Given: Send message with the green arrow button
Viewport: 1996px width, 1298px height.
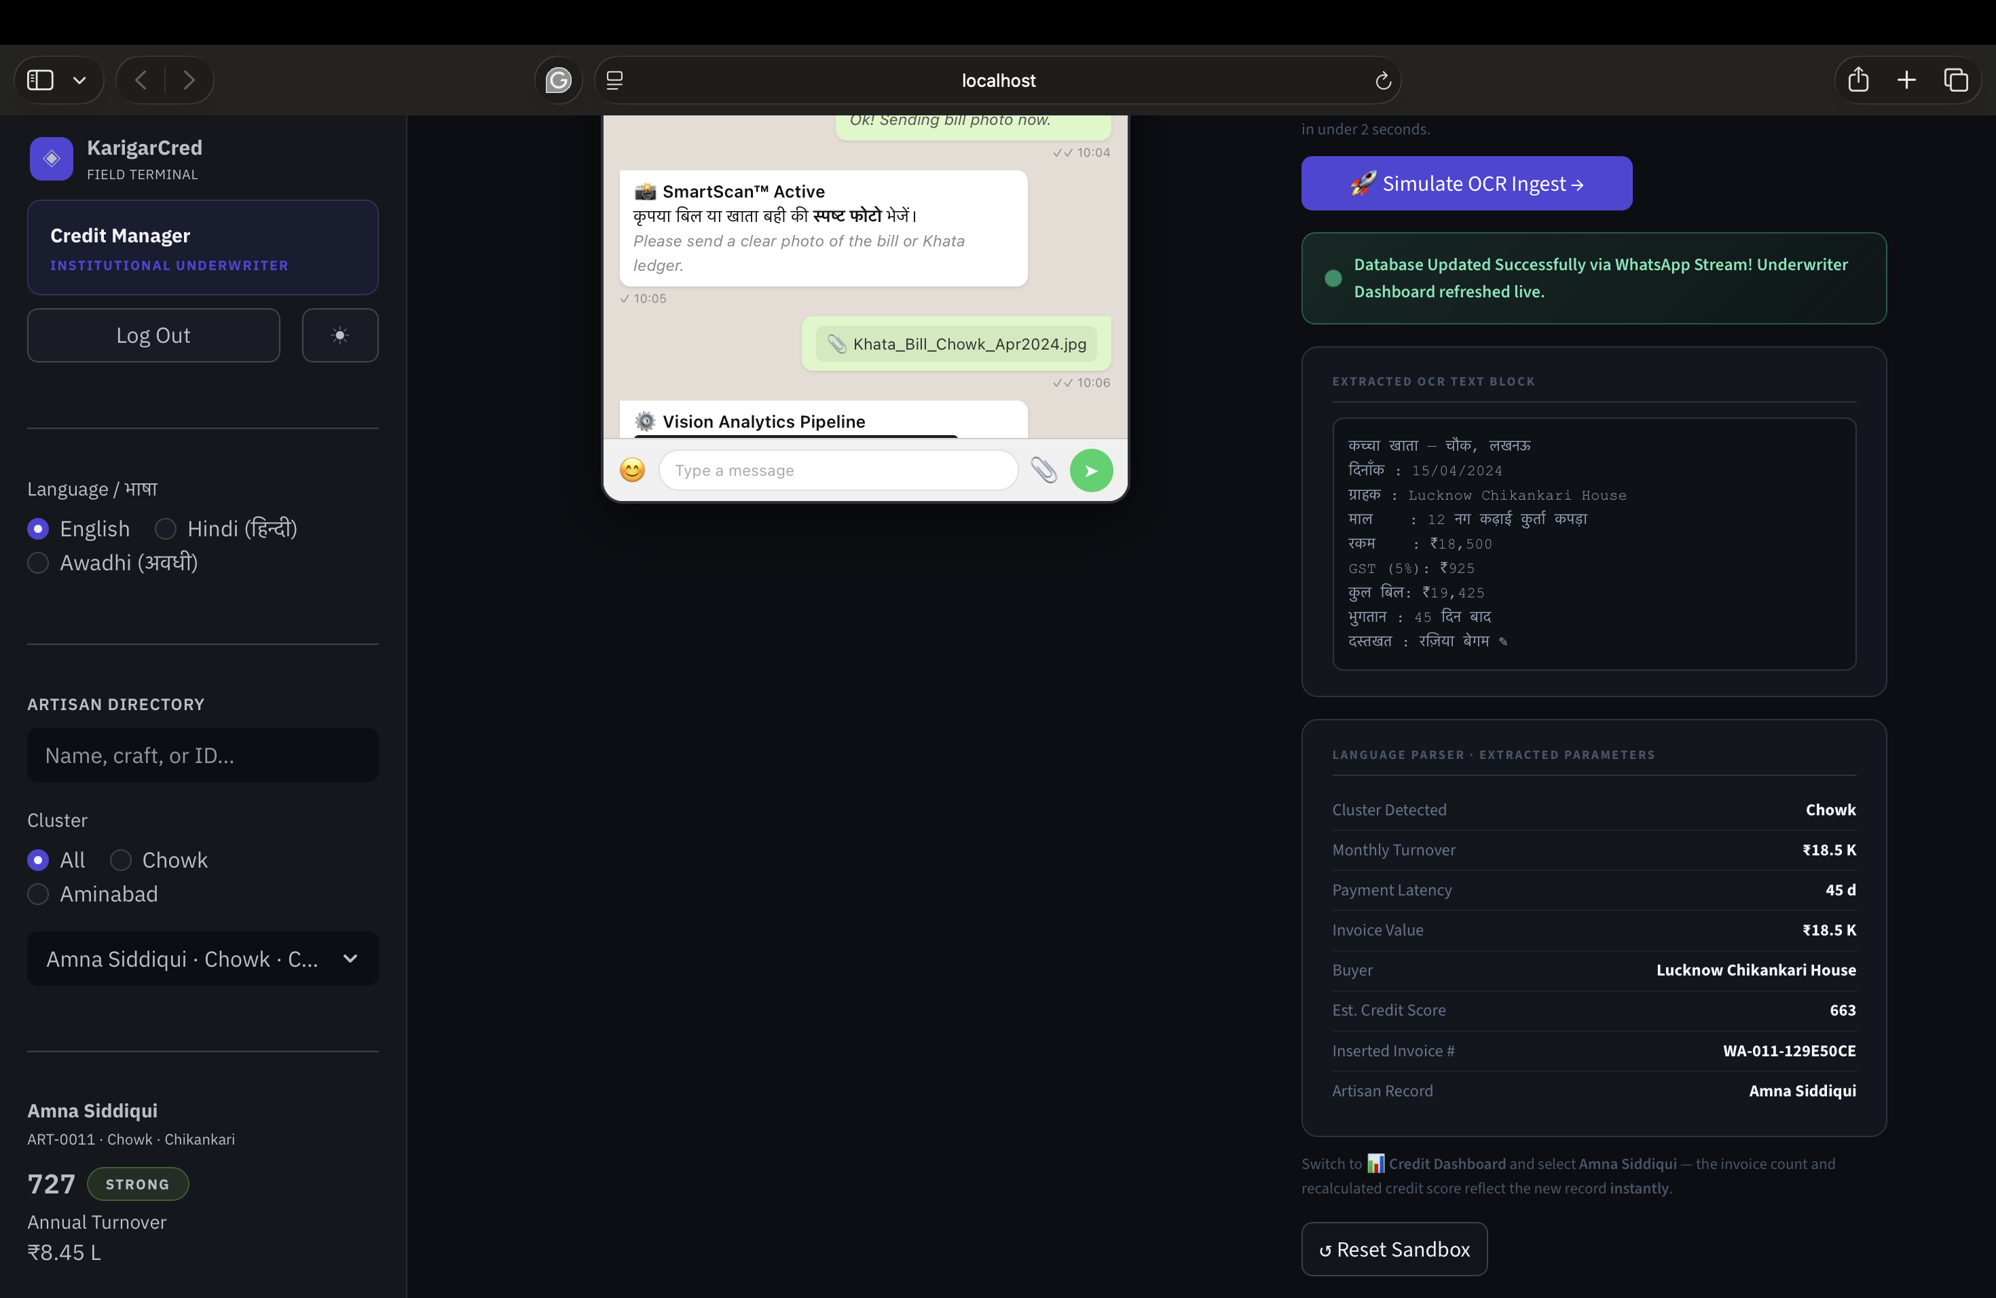Looking at the screenshot, I should (x=1091, y=470).
